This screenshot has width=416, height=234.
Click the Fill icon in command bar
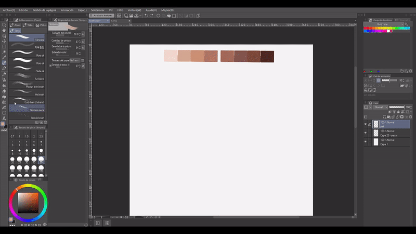pos(168,16)
